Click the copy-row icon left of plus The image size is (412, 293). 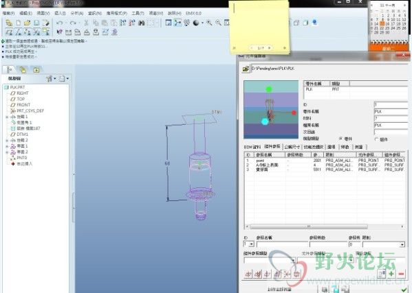click(x=381, y=274)
